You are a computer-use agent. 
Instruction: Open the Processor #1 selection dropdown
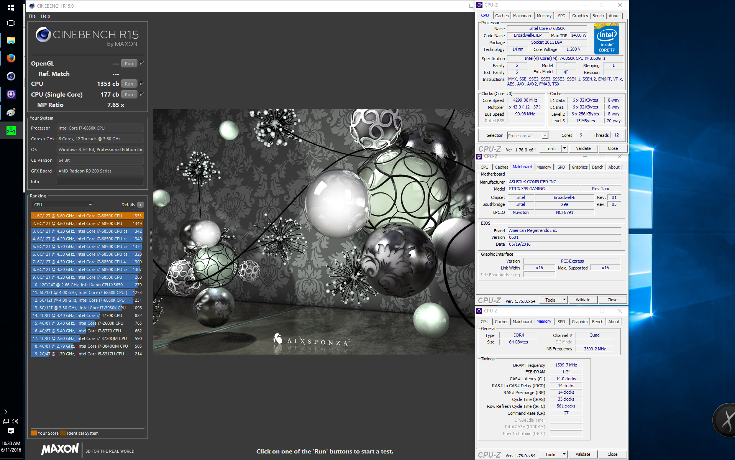[528, 136]
